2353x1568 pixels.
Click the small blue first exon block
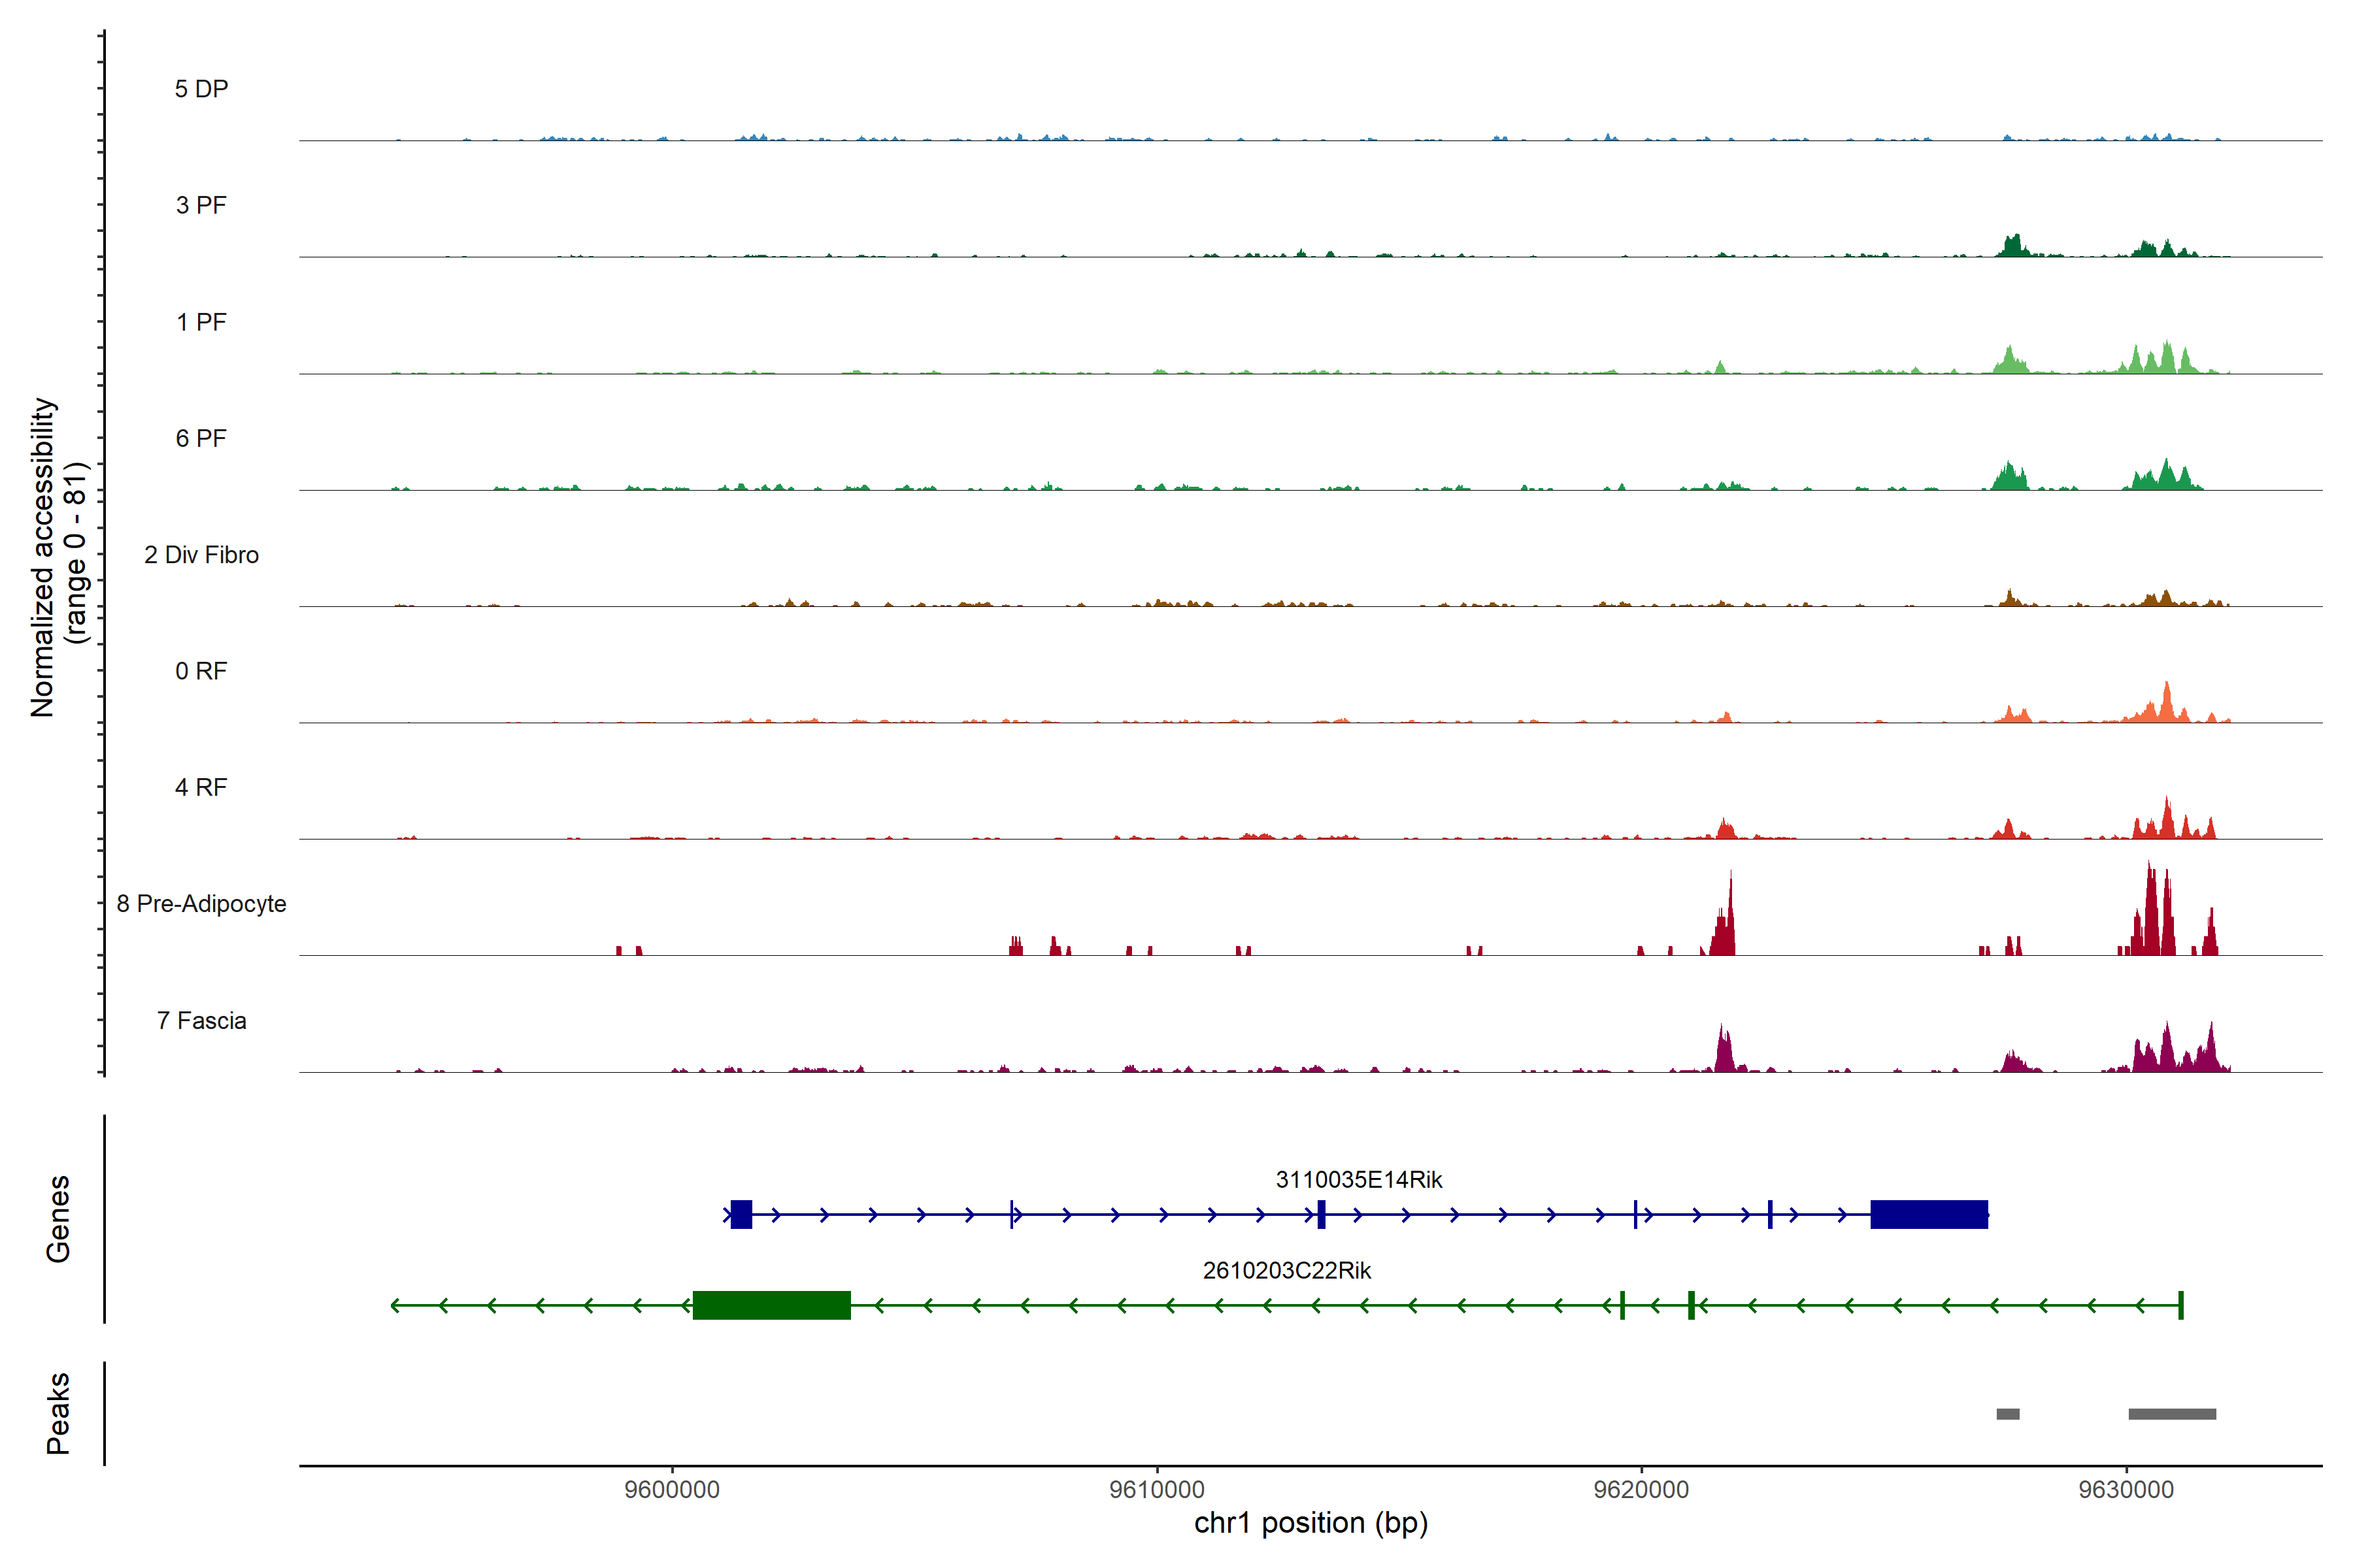pyautogui.click(x=741, y=1214)
